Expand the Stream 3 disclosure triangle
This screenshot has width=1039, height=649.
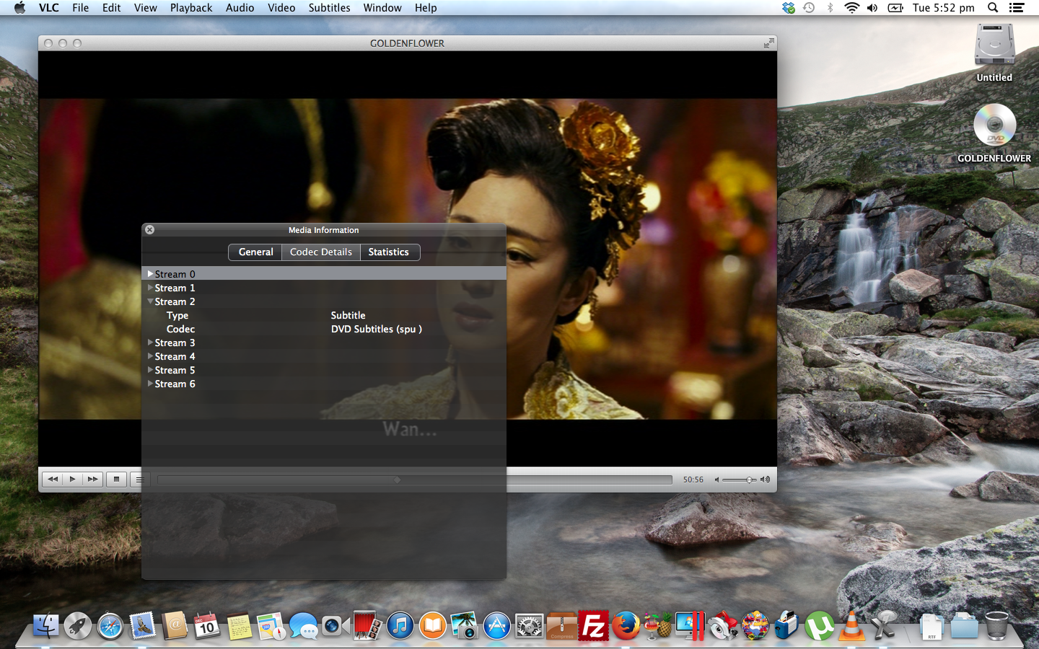coord(150,343)
